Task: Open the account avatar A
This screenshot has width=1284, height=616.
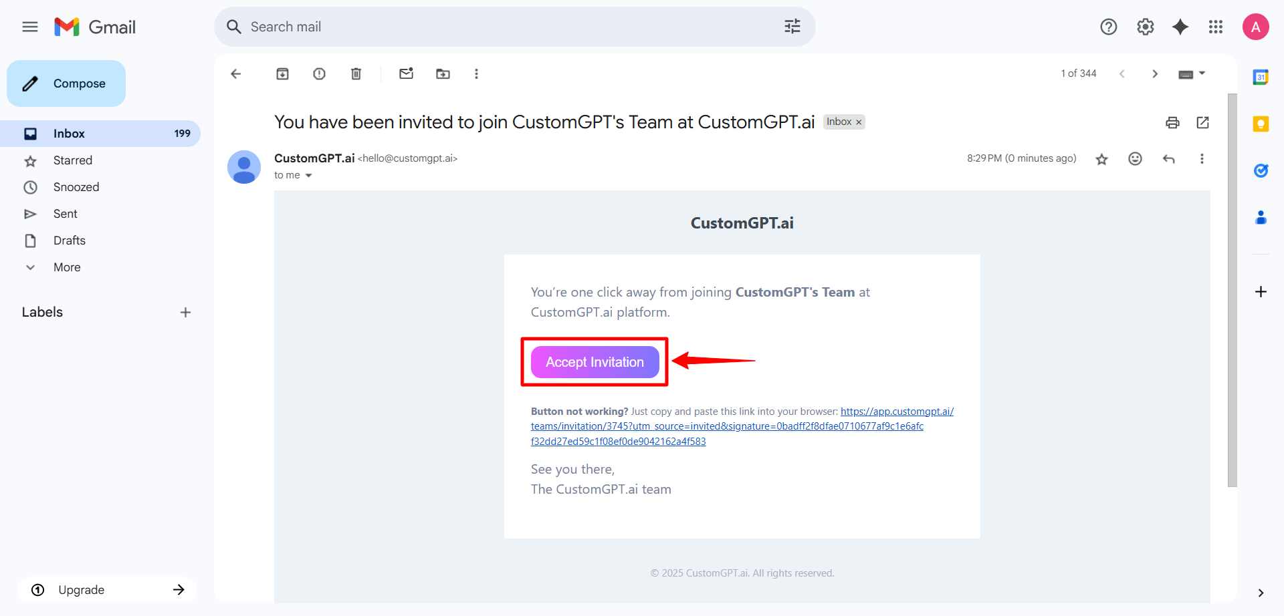Action: (x=1256, y=27)
